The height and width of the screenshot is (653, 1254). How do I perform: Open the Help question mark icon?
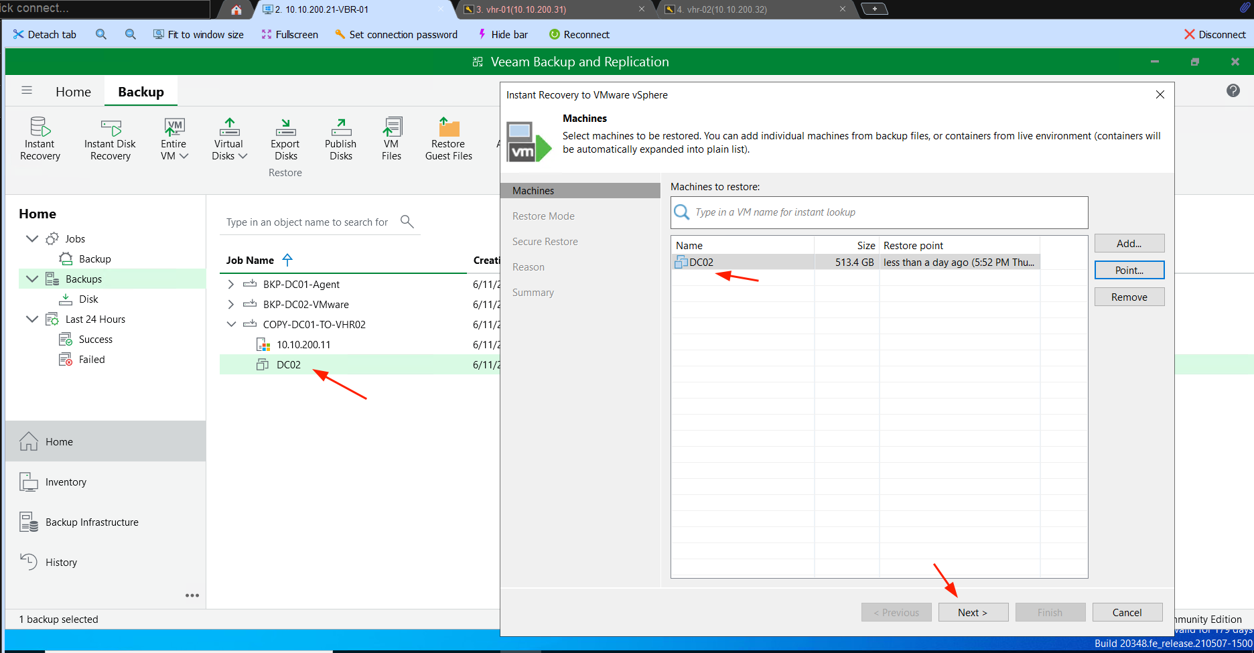click(x=1233, y=90)
